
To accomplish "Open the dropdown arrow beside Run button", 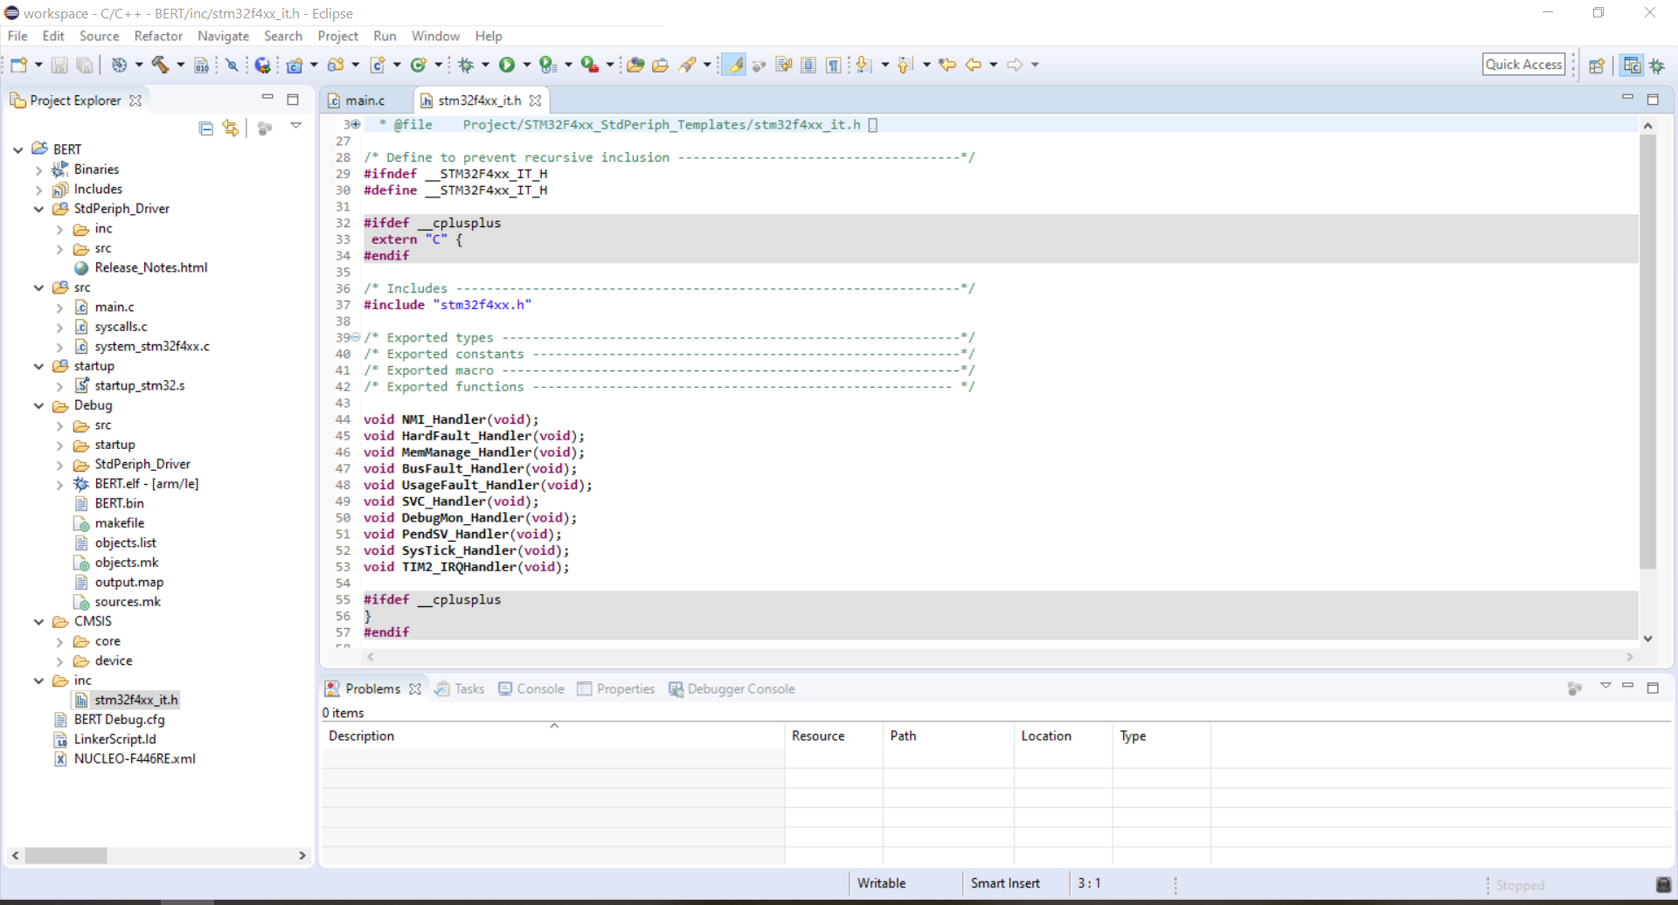I will [x=527, y=65].
